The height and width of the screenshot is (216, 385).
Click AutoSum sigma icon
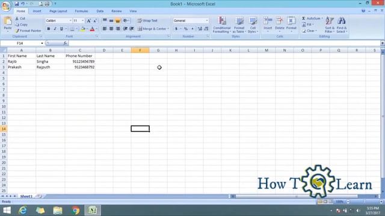pyautogui.click(x=304, y=19)
